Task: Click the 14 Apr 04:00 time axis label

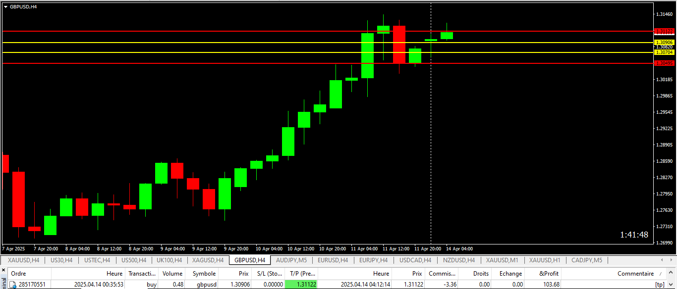Action: click(x=459, y=248)
